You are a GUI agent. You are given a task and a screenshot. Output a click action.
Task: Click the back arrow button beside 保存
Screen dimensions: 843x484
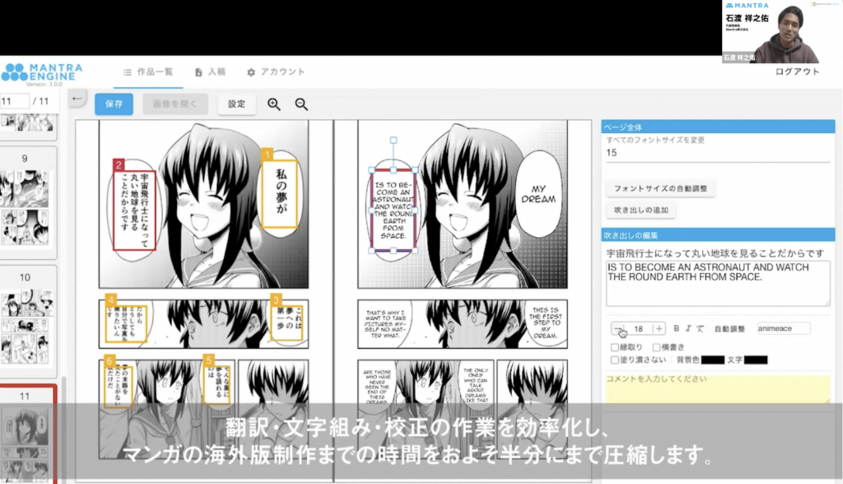(x=77, y=98)
